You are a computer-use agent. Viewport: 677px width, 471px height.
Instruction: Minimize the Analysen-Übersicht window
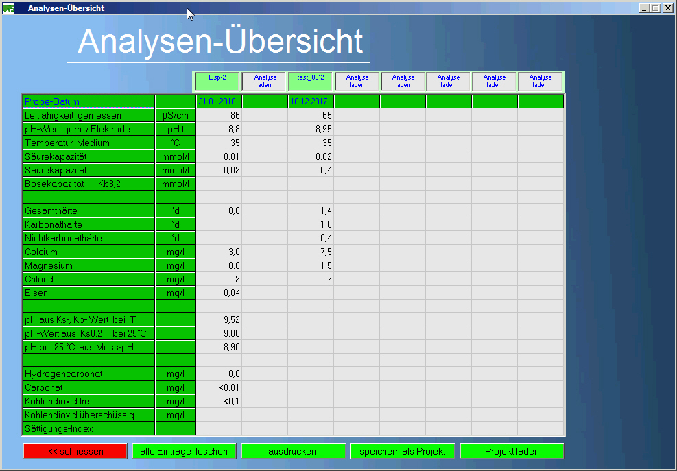click(644, 8)
